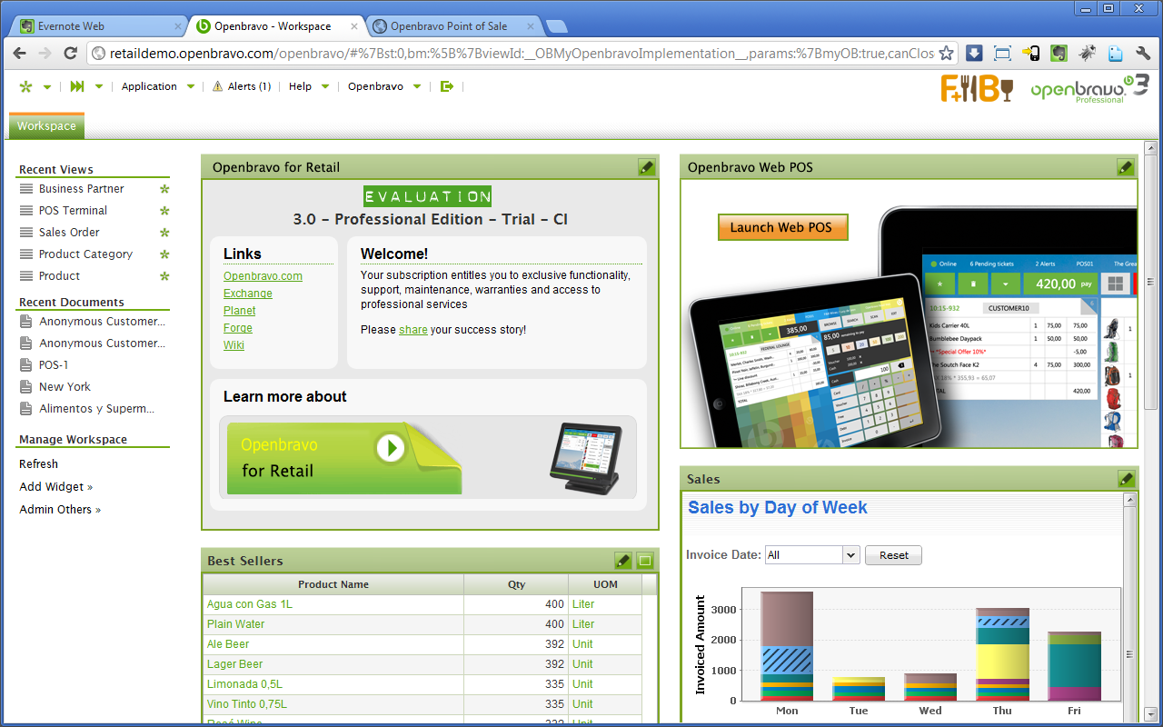Refresh the workspace
This screenshot has height=727, width=1163.
[38, 464]
